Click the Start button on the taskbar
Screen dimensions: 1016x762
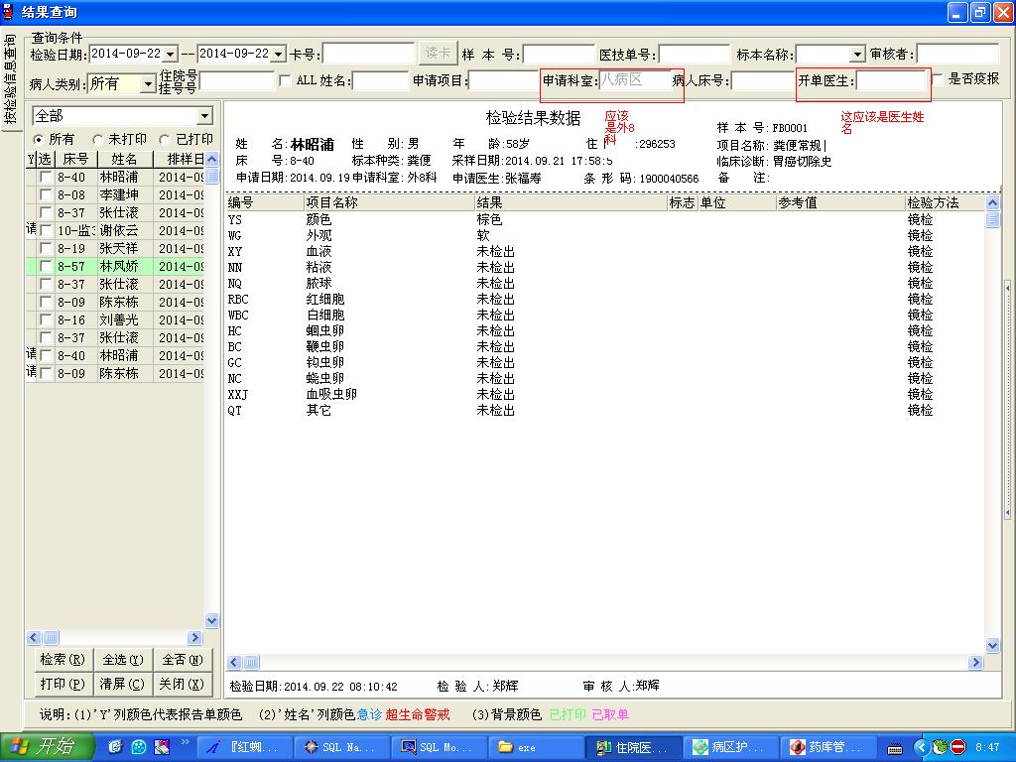pyautogui.click(x=47, y=746)
